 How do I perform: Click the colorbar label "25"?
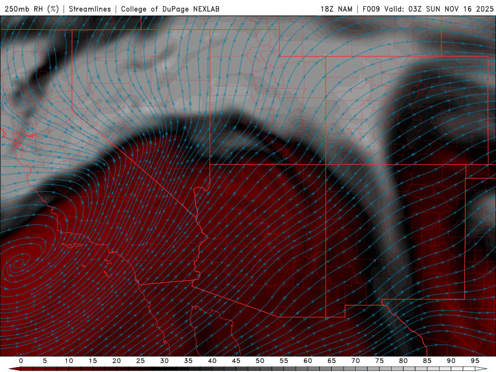click(x=141, y=361)
